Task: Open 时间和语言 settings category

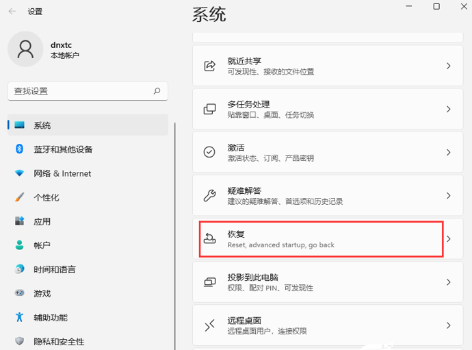Action: (55, 269)
